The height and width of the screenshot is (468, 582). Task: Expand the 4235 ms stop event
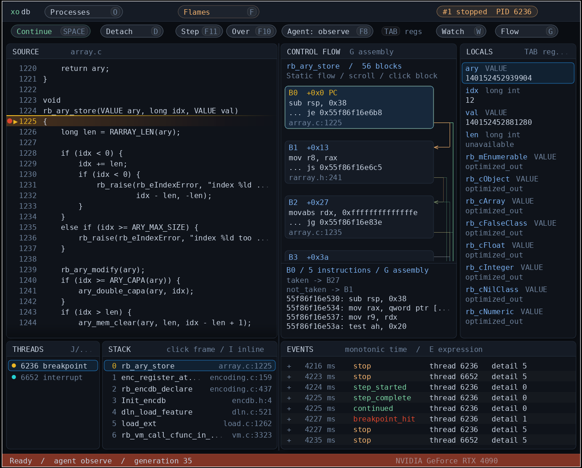pyautogui.click(x=289, y=440)
